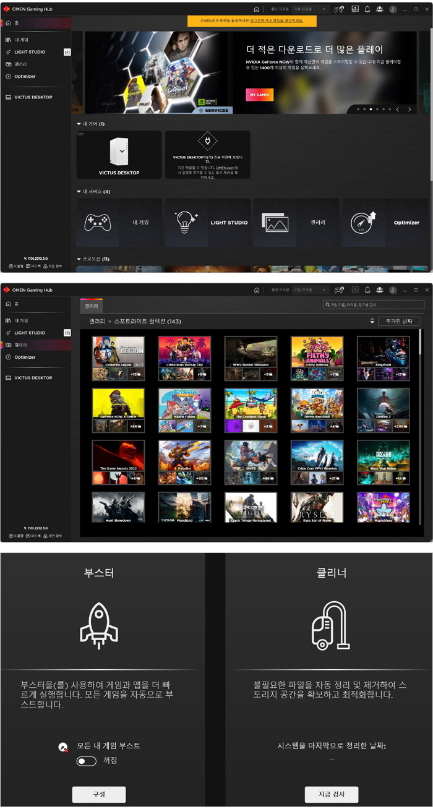The width and height of the screenshot is (433, 809).
Task: Select 홈 in the top window's sidebar
Action: 36,24
